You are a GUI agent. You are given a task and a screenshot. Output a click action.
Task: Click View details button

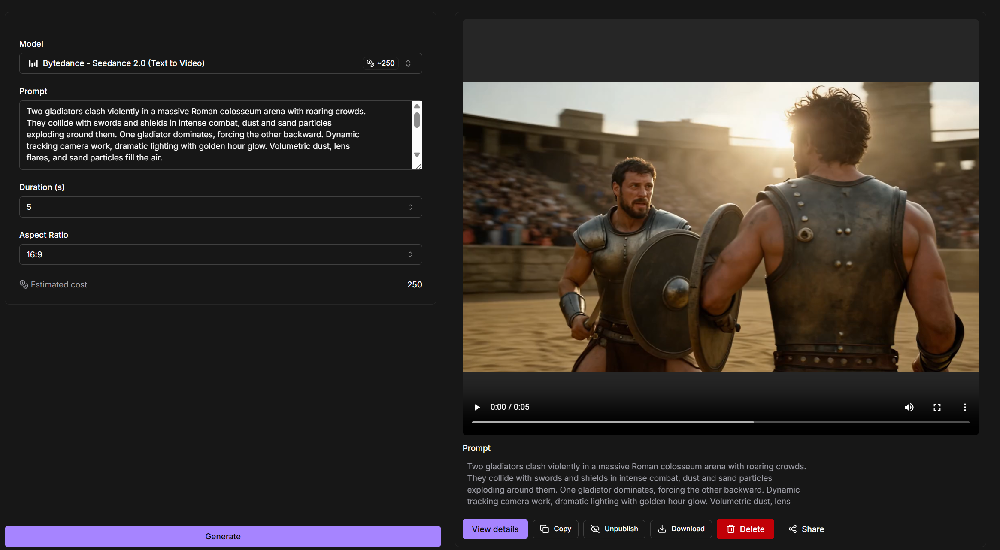coord(495,529)
